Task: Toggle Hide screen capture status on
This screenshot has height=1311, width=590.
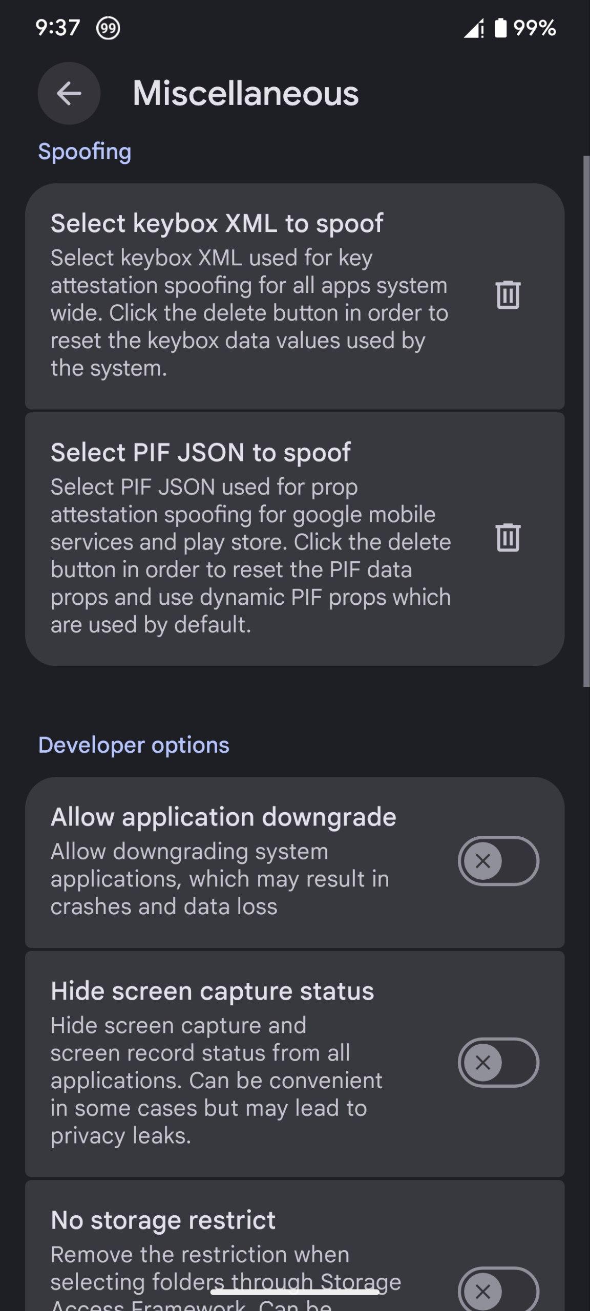Action: point(498,1063)
